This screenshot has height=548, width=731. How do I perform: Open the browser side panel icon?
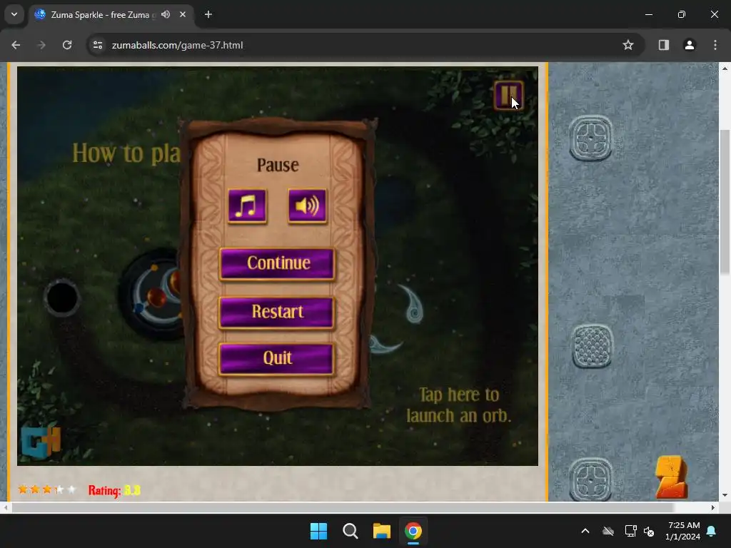click(664, 45)
